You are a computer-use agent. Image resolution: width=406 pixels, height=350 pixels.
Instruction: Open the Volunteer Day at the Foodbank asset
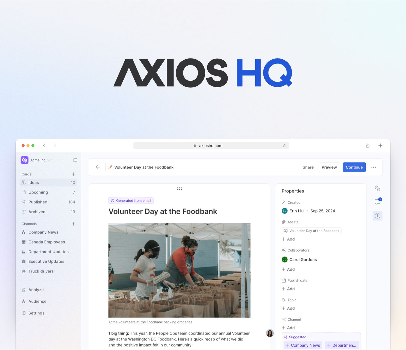[x=311, y=231]
